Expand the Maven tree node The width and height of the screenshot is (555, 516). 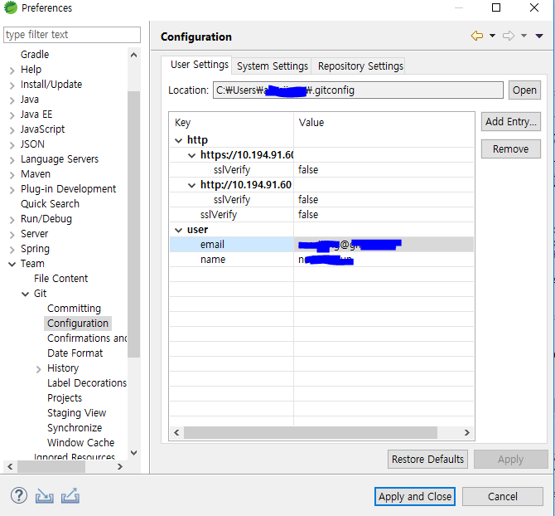tap(12, 175)
